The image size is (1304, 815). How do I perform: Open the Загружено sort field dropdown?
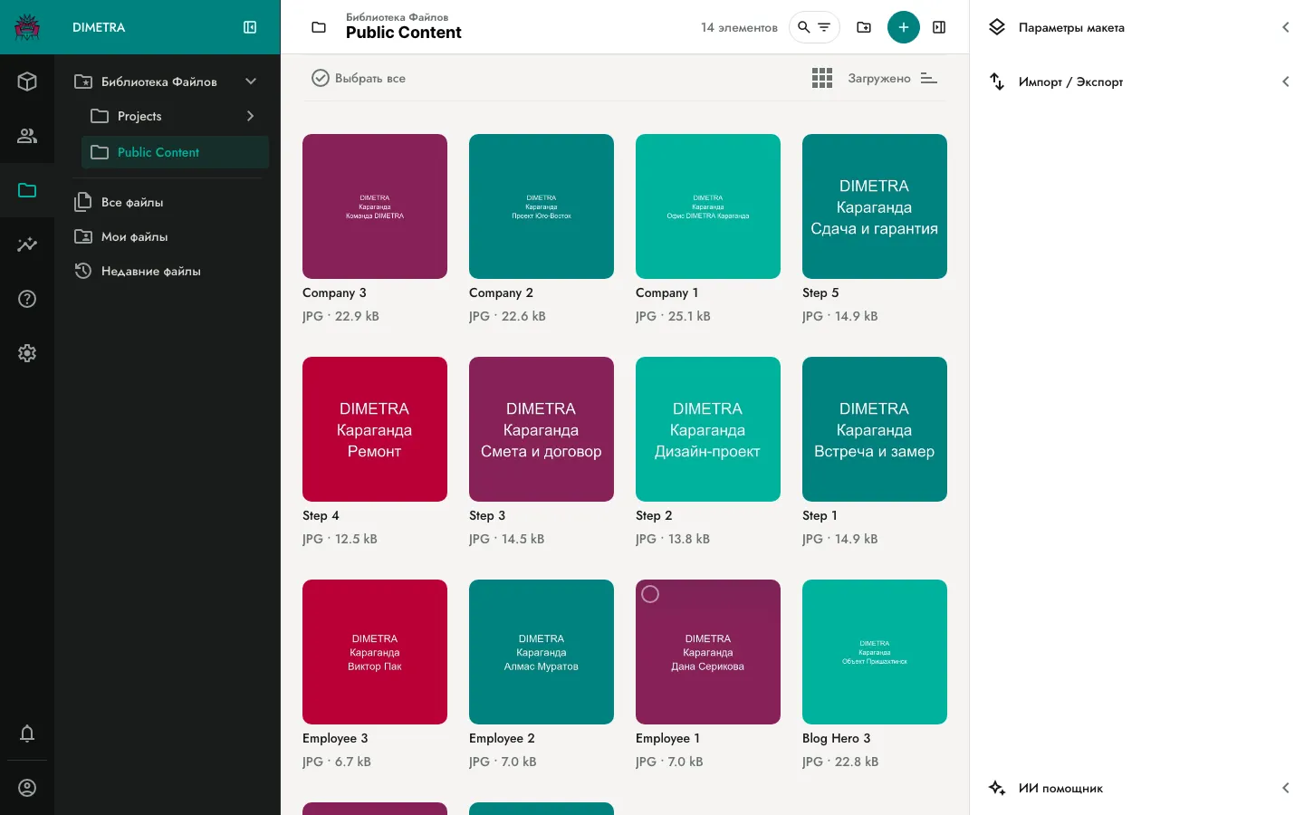click(879, 78)
